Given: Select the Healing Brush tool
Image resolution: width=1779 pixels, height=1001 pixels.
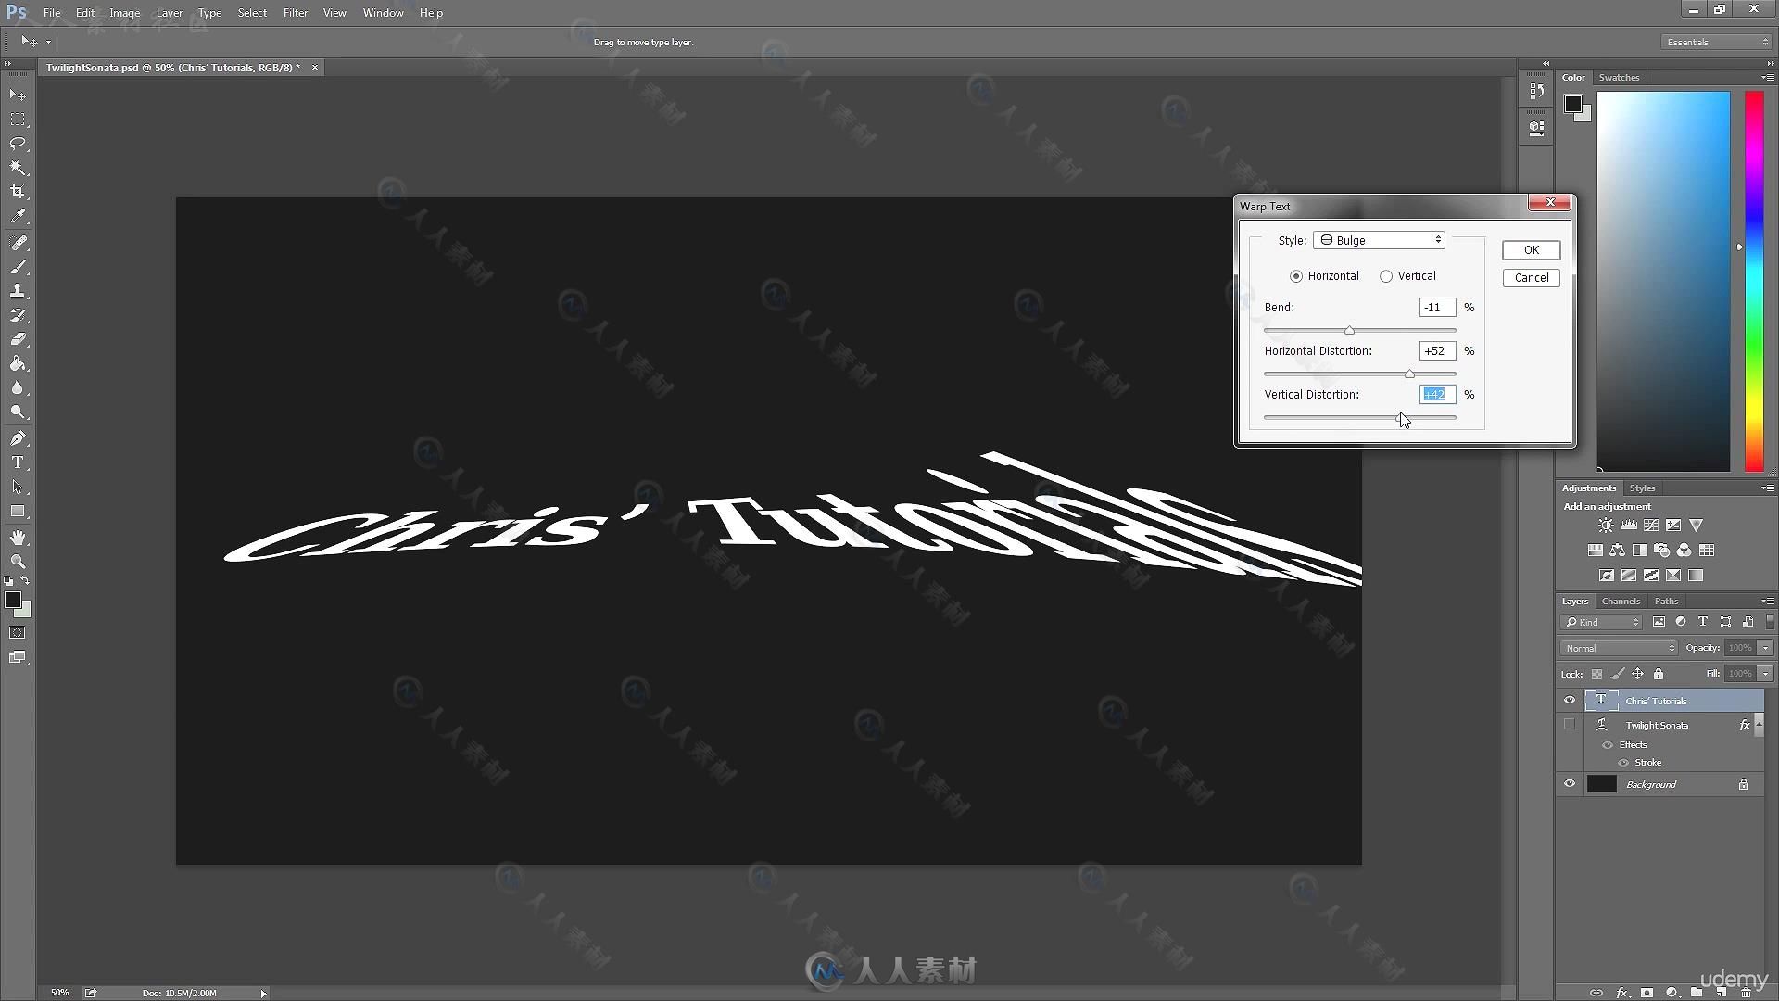Looking at the screenshot, I should (x=19, y=242).
